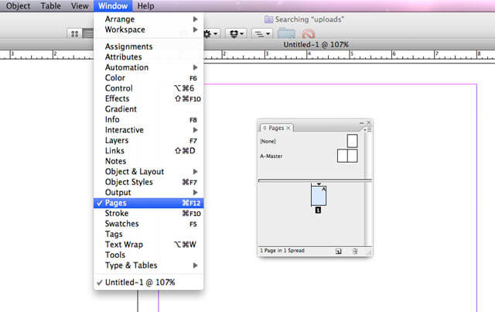495x312 pixels.
Task: Choose Layers from Window menu
Action: point(148,140)
